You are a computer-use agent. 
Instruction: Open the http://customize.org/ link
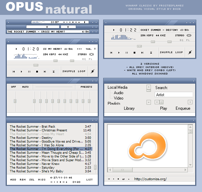pyautogui.click(x=151, y=179)
